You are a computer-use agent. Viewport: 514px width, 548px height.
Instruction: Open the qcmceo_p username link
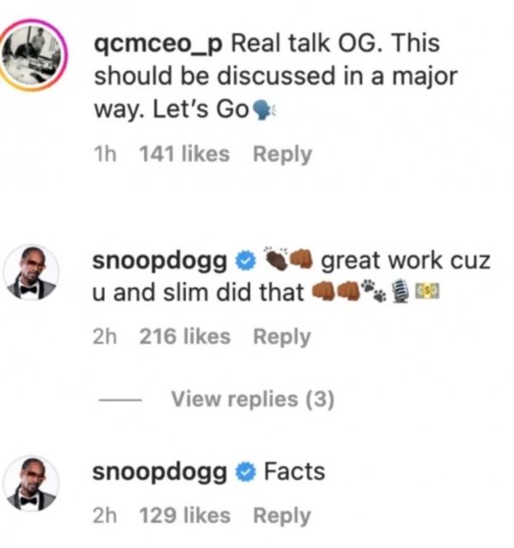158,44
